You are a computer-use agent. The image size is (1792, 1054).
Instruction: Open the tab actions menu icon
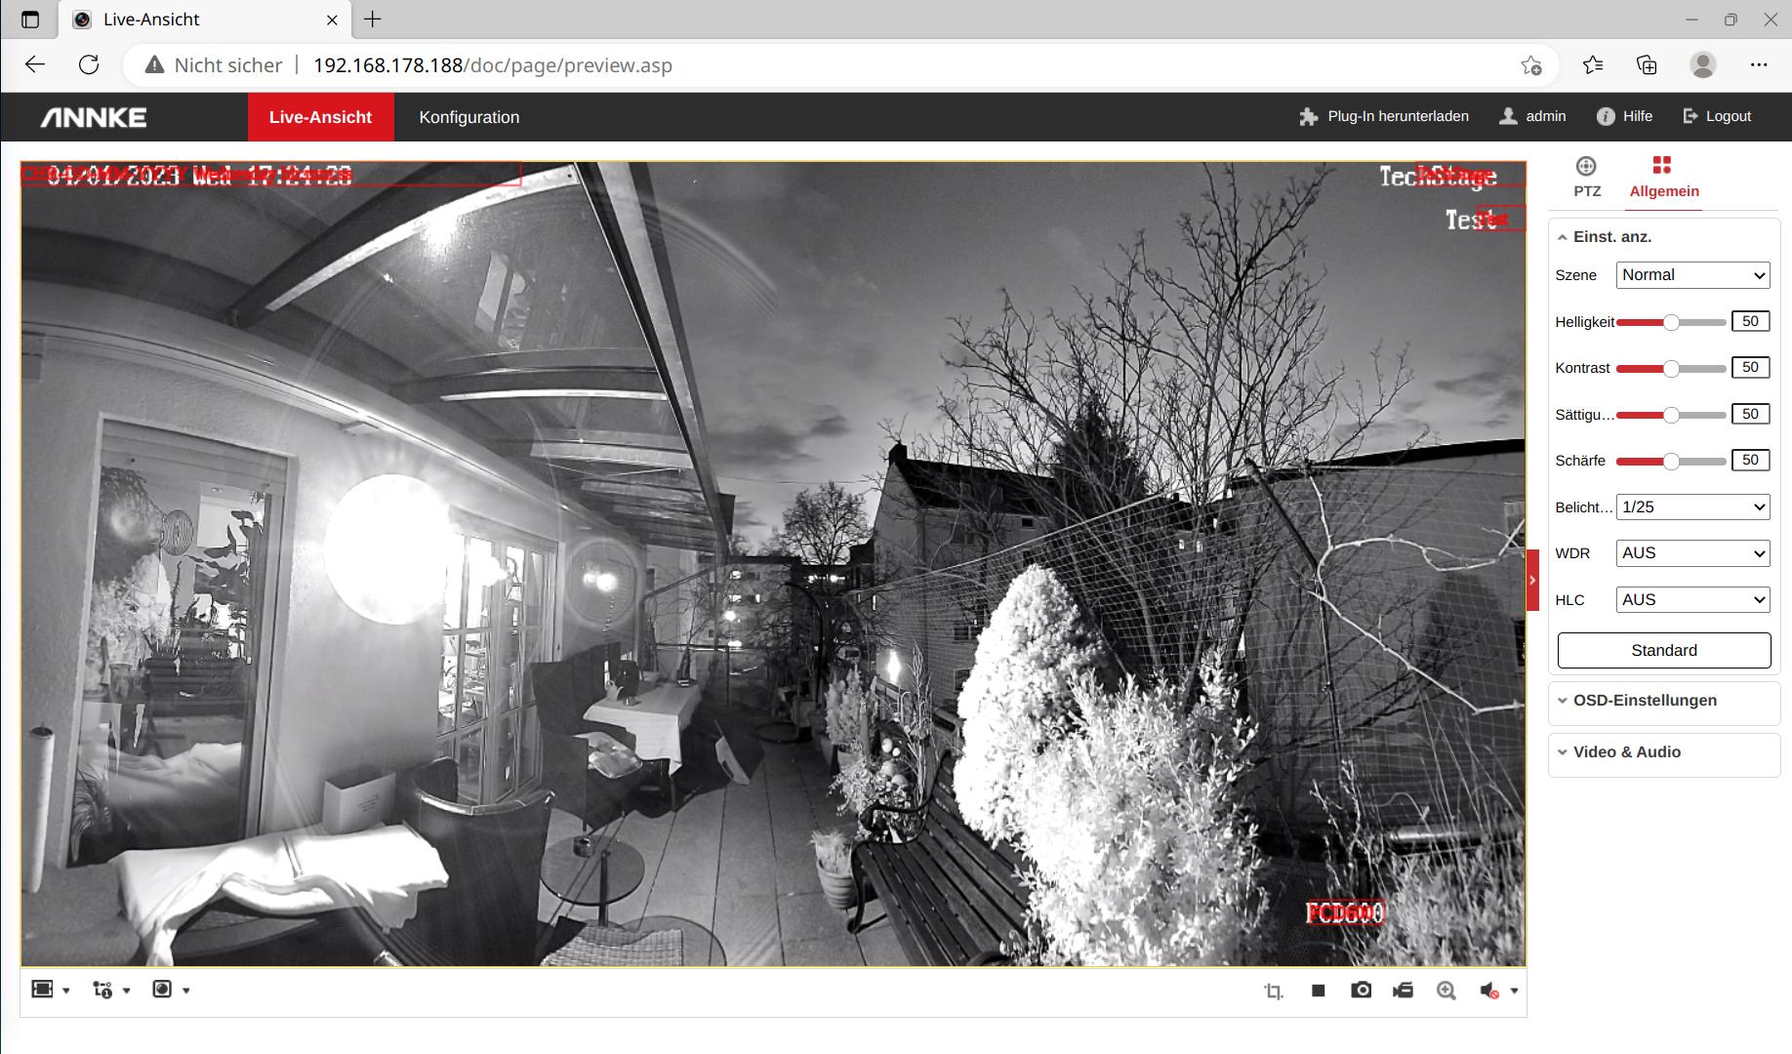(30, 20)
